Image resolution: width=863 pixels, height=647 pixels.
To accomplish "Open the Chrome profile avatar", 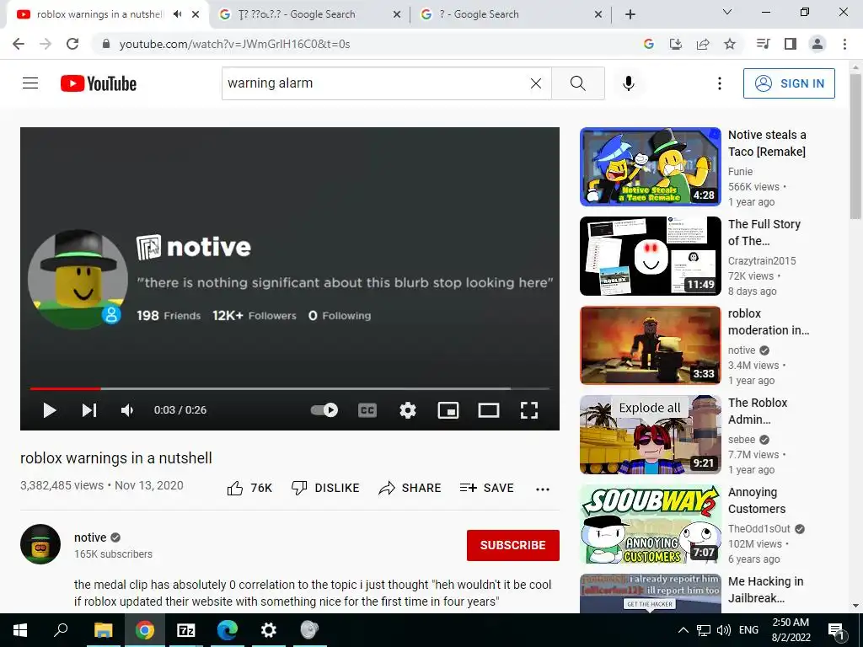I will 817,44.
